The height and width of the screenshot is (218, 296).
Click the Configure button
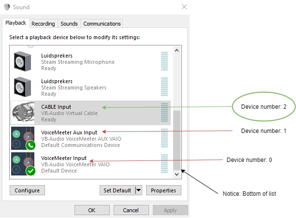[x=27, y=190]
